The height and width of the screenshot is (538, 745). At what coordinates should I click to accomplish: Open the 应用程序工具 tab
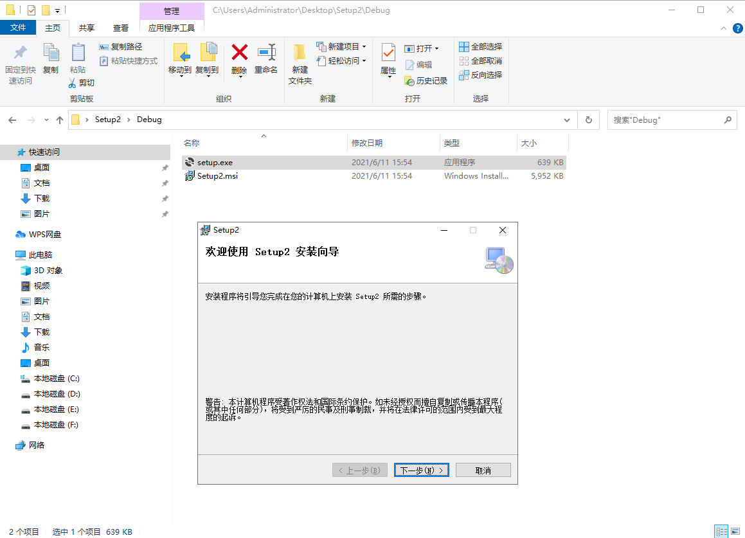coord(172,28)
